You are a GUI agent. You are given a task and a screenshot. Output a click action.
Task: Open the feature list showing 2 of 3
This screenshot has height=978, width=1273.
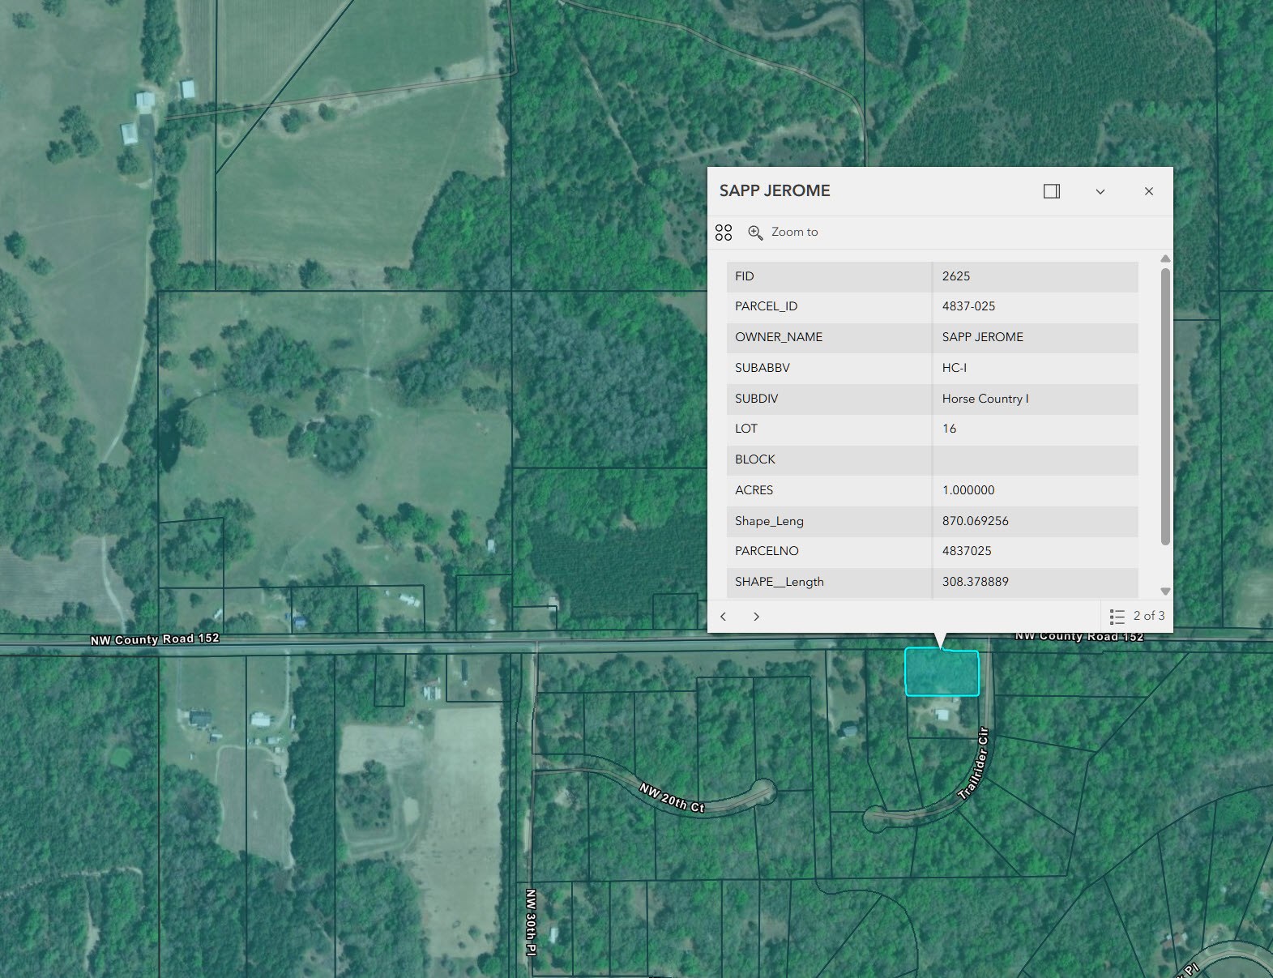1137,616
